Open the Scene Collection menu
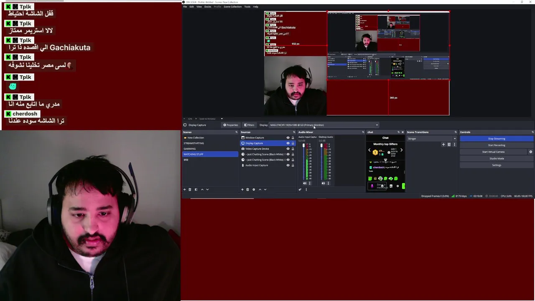Screen dimensions: 535x301 point(232,7)
